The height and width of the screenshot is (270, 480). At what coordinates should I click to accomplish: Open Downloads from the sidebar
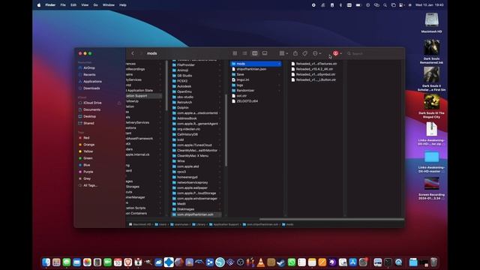(x=91, y=88)
